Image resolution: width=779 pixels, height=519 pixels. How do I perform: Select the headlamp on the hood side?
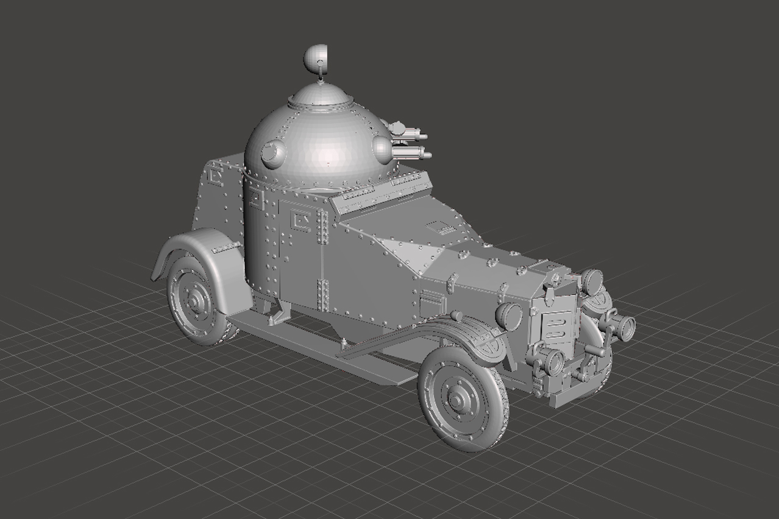pos(510,316)
